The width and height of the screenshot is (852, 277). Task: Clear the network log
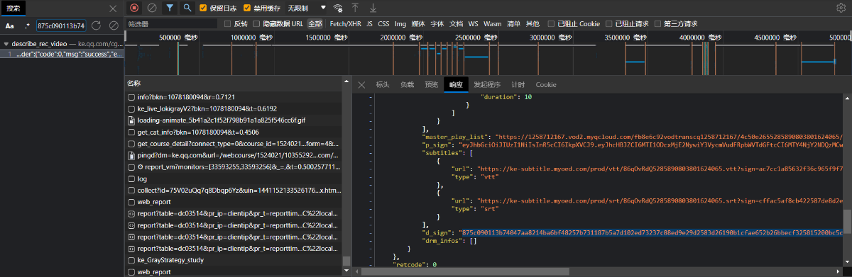point(151,8)
